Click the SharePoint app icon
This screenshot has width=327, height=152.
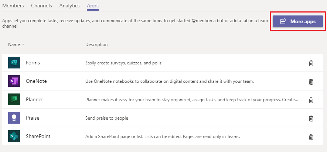[14, 137]
